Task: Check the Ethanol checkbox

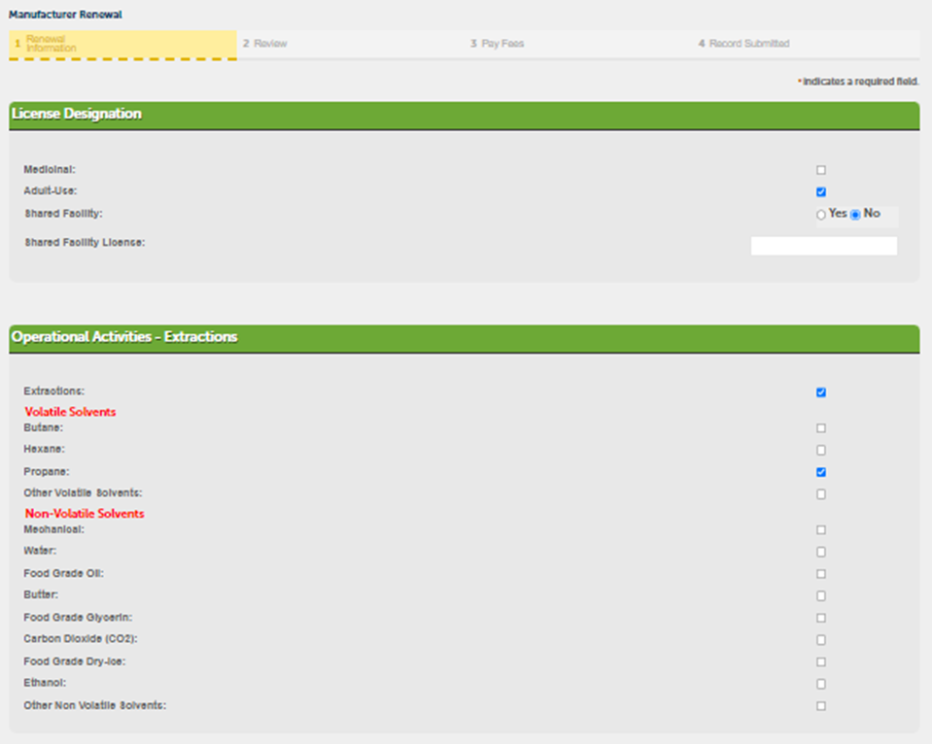Action: [821, 684]
